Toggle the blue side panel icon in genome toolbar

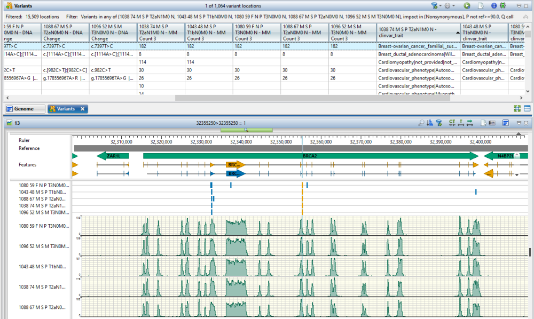coord(506,124)
